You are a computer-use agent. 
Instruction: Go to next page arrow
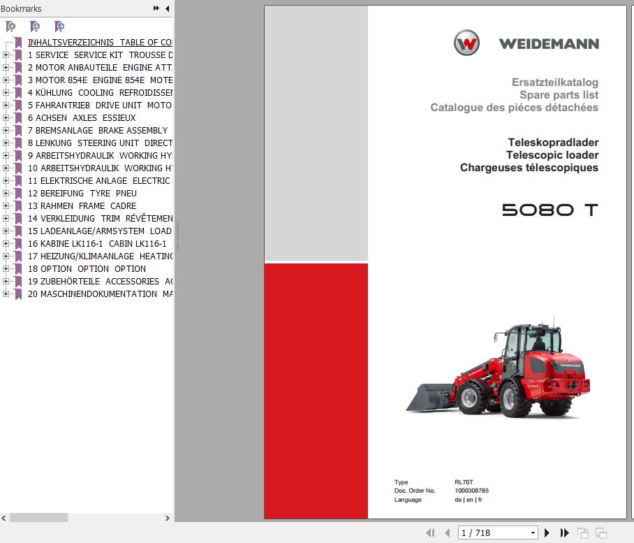pyautogui.click(x=547, y=533)
